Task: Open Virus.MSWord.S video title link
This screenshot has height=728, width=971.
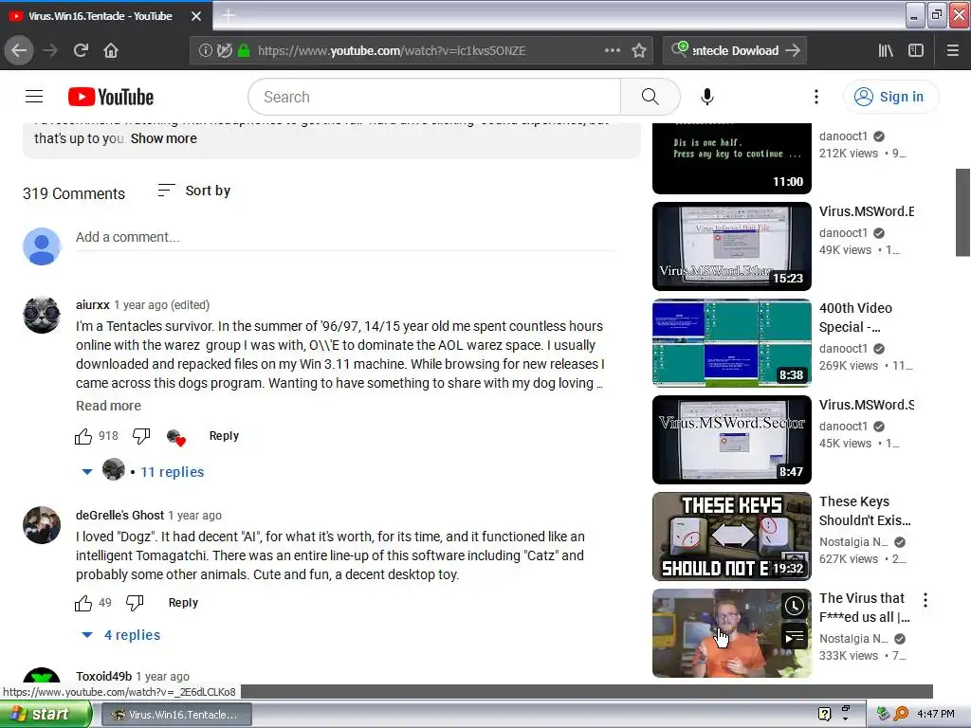Action: point(867,405)
